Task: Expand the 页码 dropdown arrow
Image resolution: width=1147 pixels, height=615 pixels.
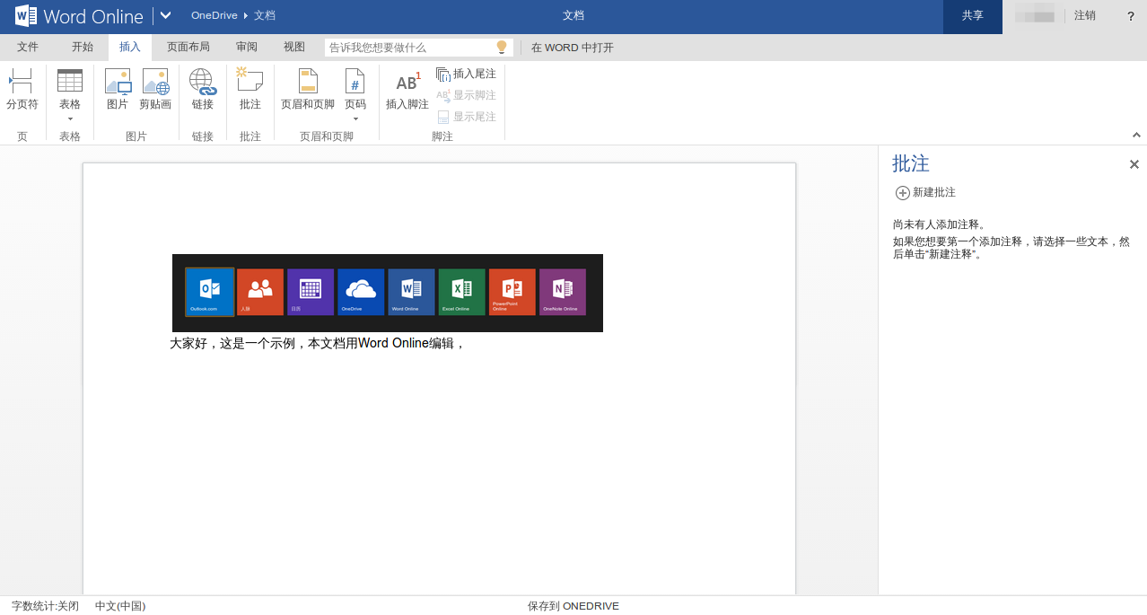Action: pyautogui.click(x=355, y=119)
